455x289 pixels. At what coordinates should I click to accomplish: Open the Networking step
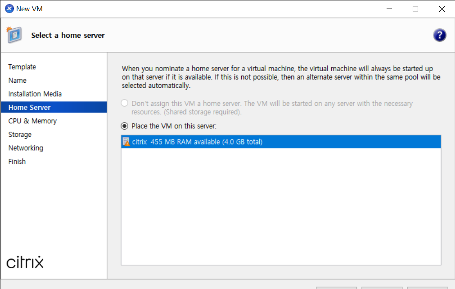tap(26, 148)
